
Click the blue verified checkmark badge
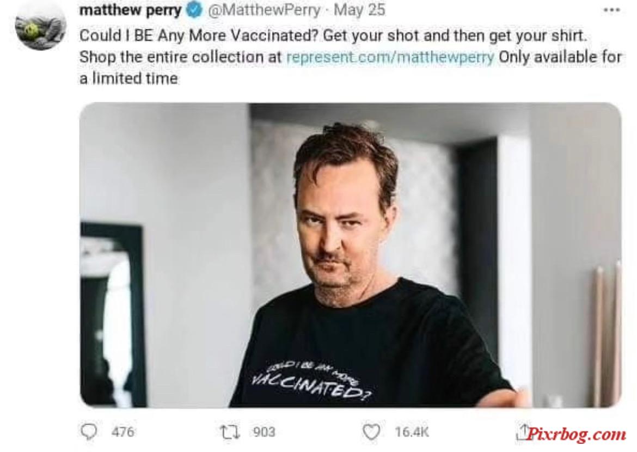click(x=194, y=10)
